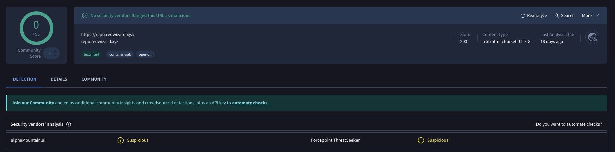
Task: Click the Reanalyze refresh icon
Action: point(522,16)
